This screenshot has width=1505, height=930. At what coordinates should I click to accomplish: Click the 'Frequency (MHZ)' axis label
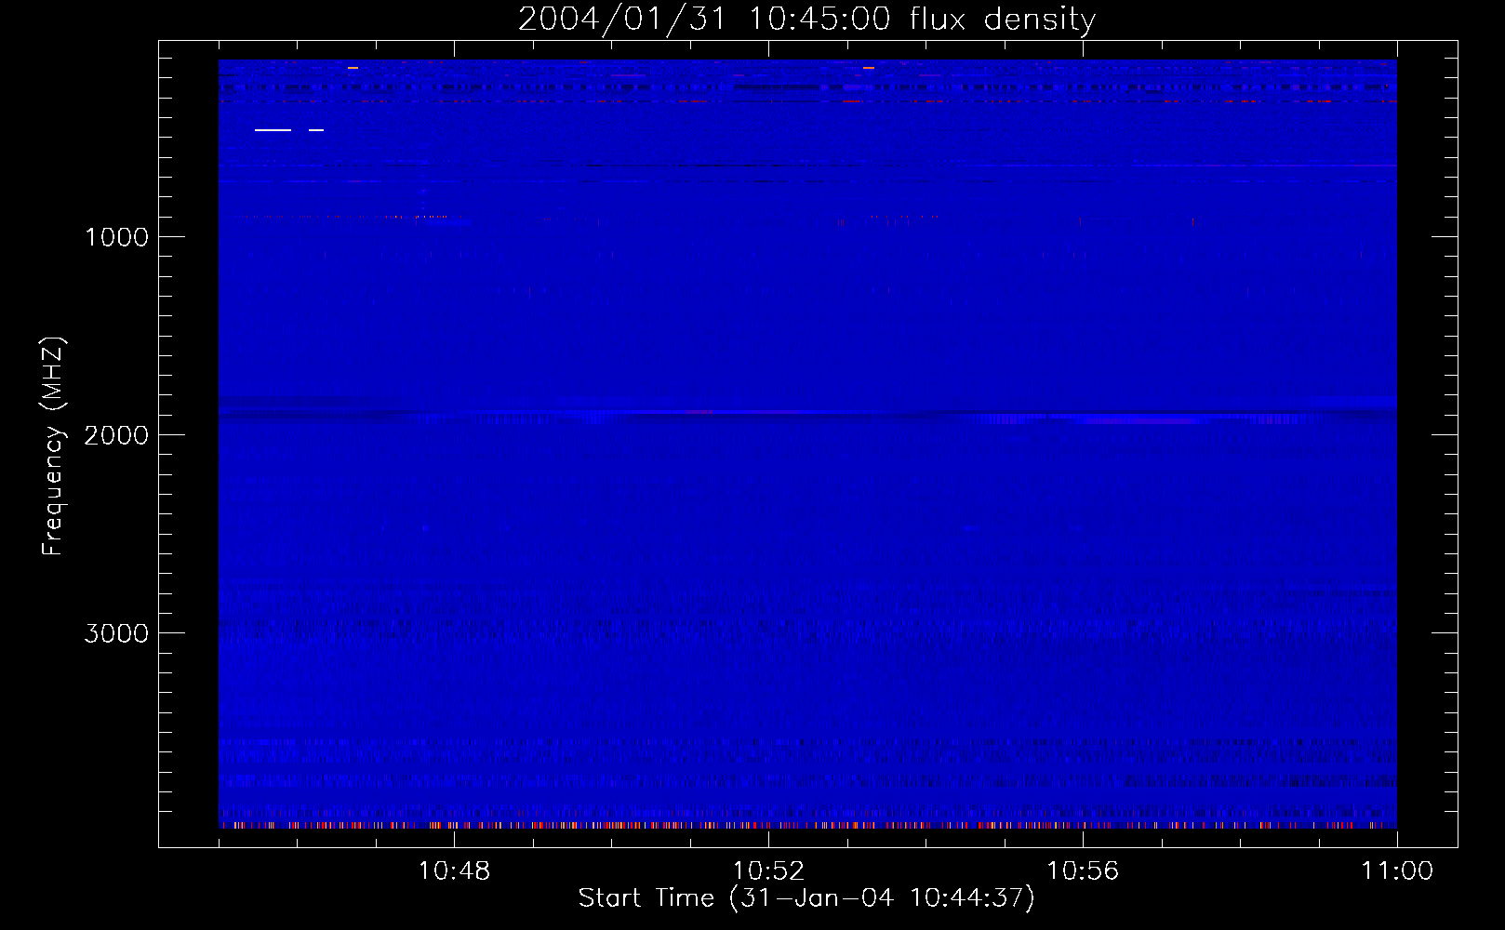54,446
